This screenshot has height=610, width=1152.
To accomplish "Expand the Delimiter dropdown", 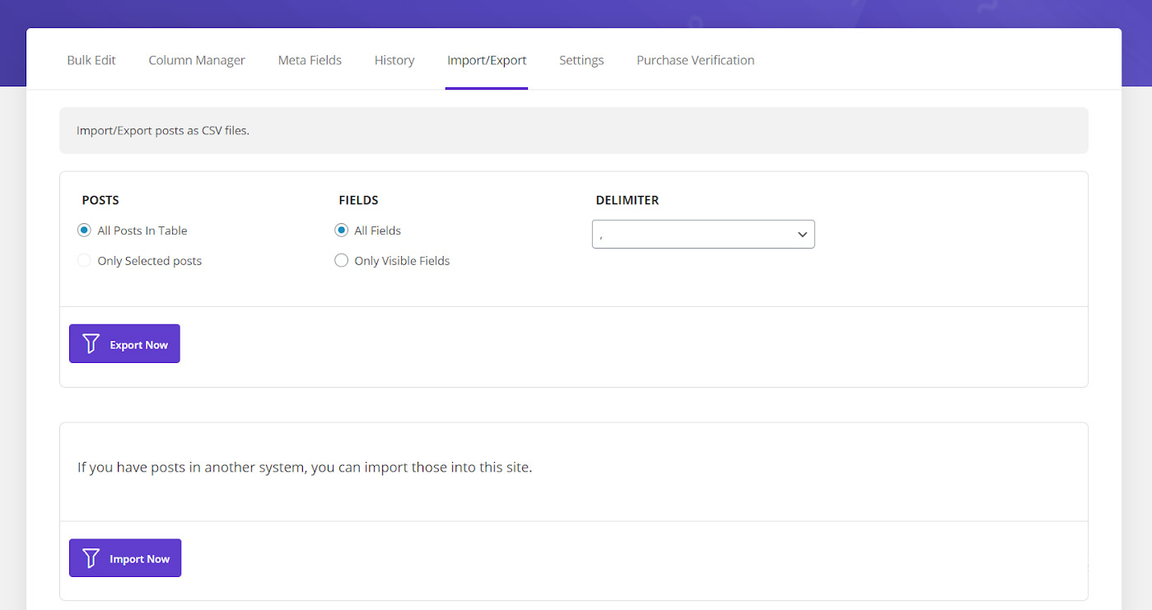I will (703, 234).
